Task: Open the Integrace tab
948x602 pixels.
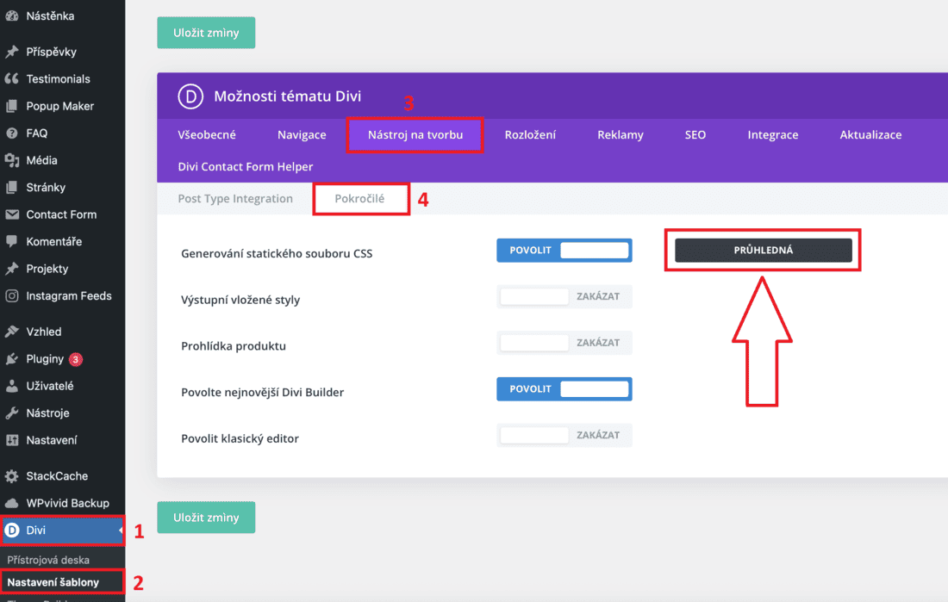Action: tap(773, 135)
